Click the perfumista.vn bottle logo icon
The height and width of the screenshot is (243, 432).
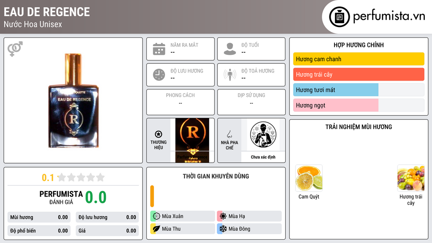[339, 17]
